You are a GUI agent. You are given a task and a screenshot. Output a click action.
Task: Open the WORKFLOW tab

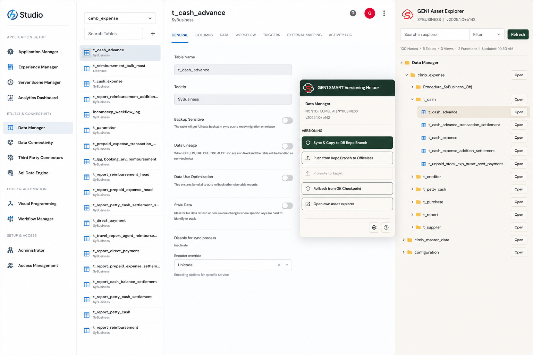(x=246, y=35)
